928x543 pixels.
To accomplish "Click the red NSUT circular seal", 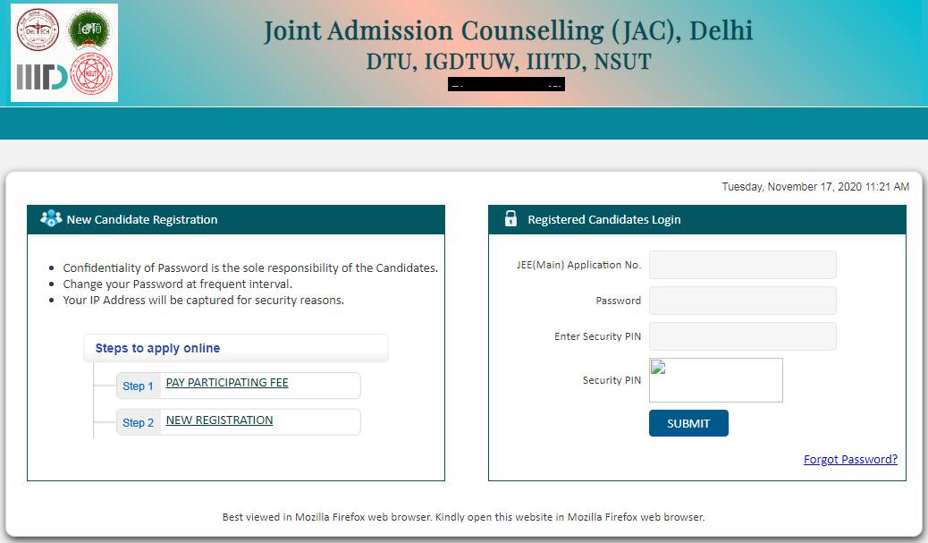I will (x=89, y=72).
